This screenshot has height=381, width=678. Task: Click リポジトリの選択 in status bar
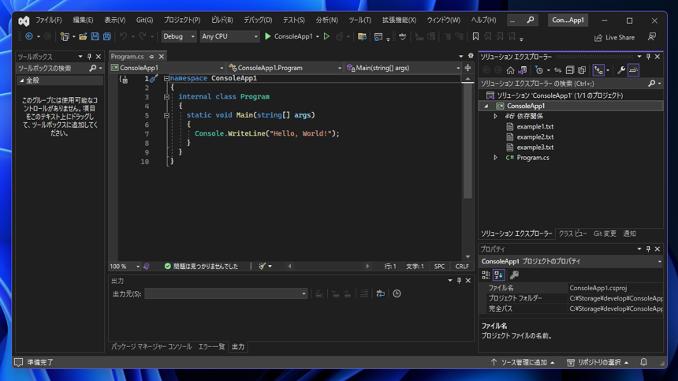point(597,362)
